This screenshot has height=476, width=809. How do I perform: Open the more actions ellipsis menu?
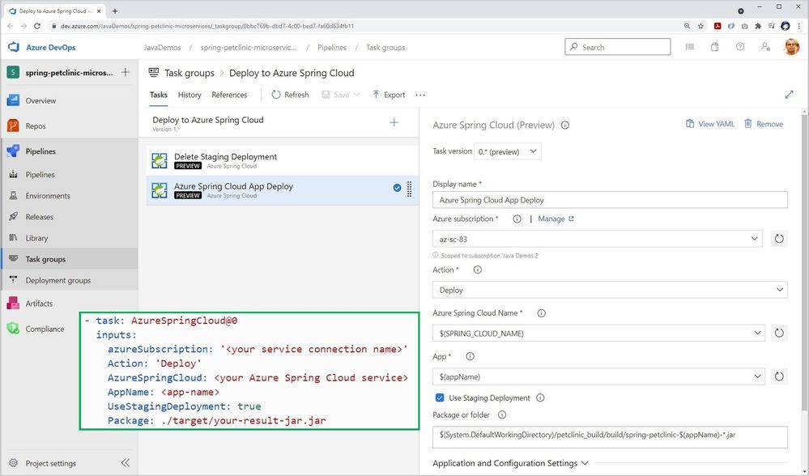[x=420, y=95]
